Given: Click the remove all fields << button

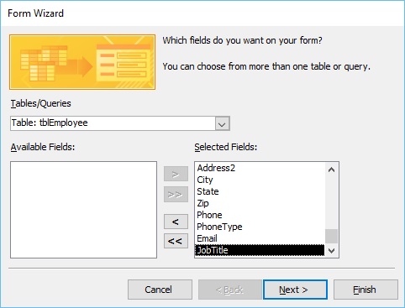Looking at the screenshot, I should coord(176,241).
